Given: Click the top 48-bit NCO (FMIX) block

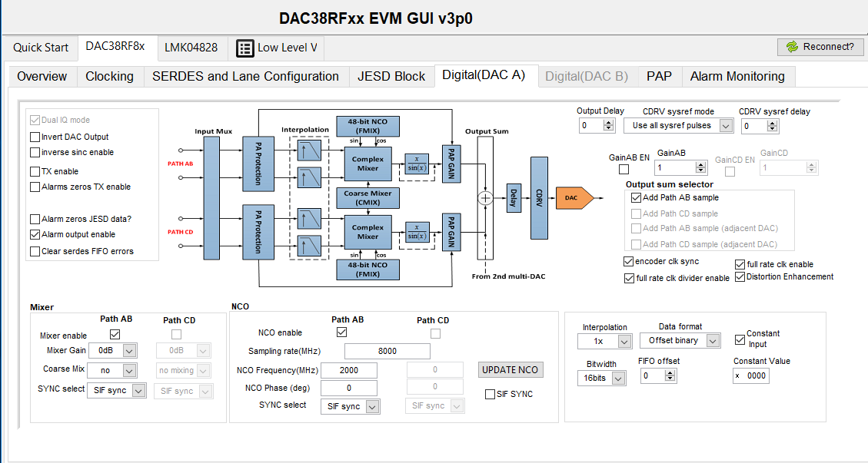Looking at the screenshot, I should tap(367, 127).
